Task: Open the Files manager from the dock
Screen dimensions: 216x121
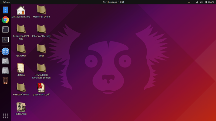Action: [5, 10]
